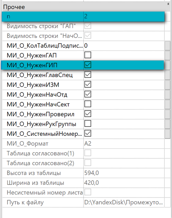Uncheck МИ_О_СистемныйНомер checkbox
This screenshot has width=172, height=218.
tap(88, 133)
